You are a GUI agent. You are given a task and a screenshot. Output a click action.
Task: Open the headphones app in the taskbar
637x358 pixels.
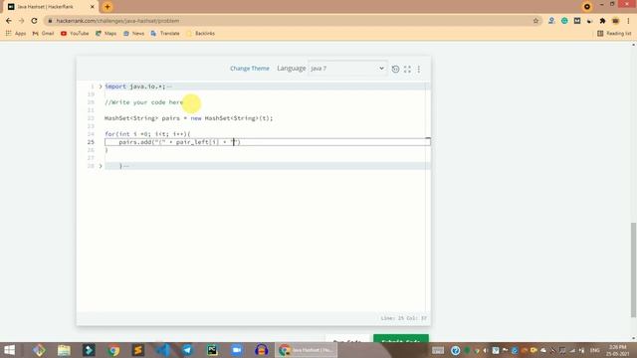click(261, 350)
